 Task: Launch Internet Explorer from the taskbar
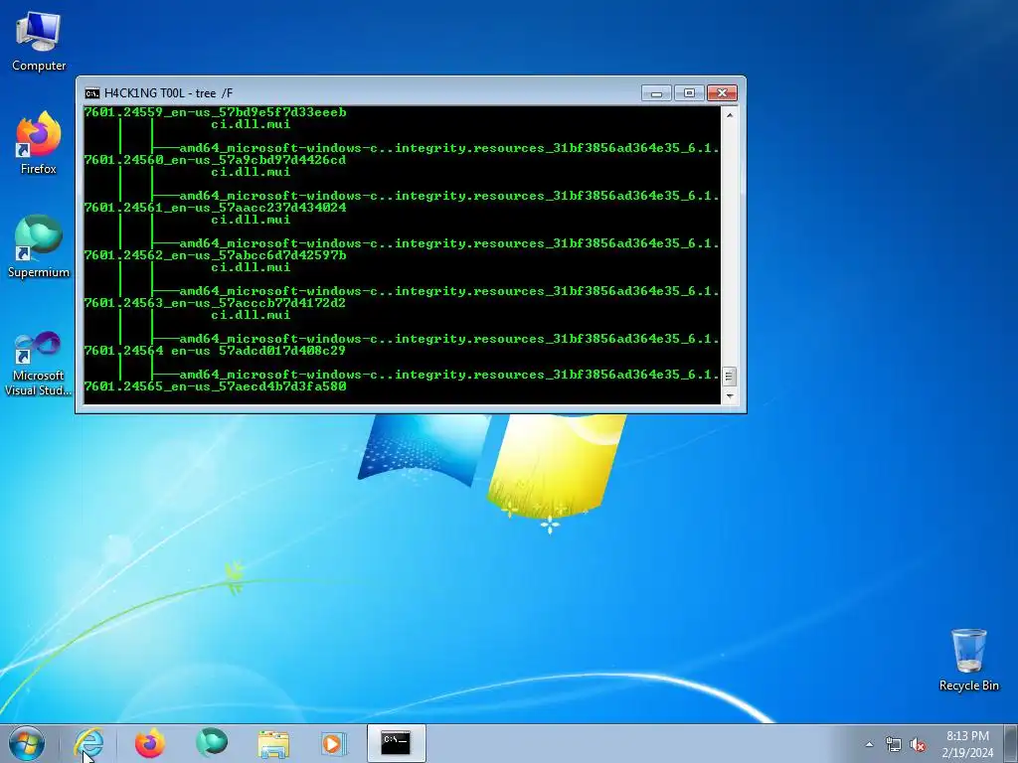(88, 743)
